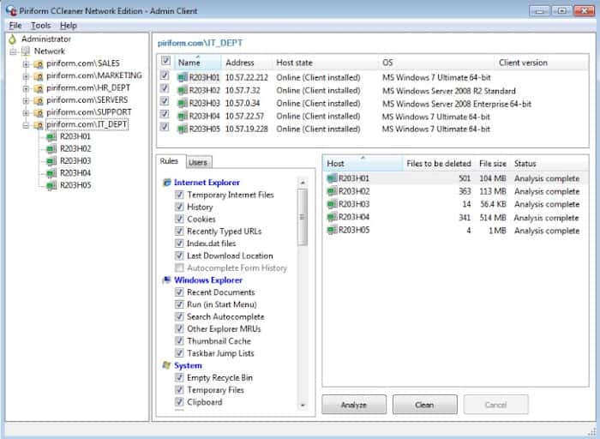Click the window resize grip in status bar
The height and width of the screenshot is (439, 600).
click(592, 432)
